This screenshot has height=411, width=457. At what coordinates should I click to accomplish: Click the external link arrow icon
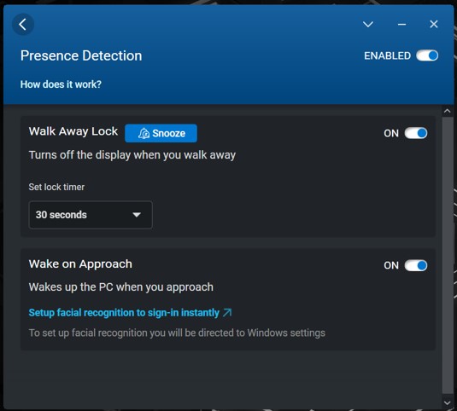(x=227, y=313)
